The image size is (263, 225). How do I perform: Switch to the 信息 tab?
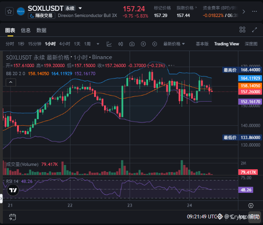(26, 30)
